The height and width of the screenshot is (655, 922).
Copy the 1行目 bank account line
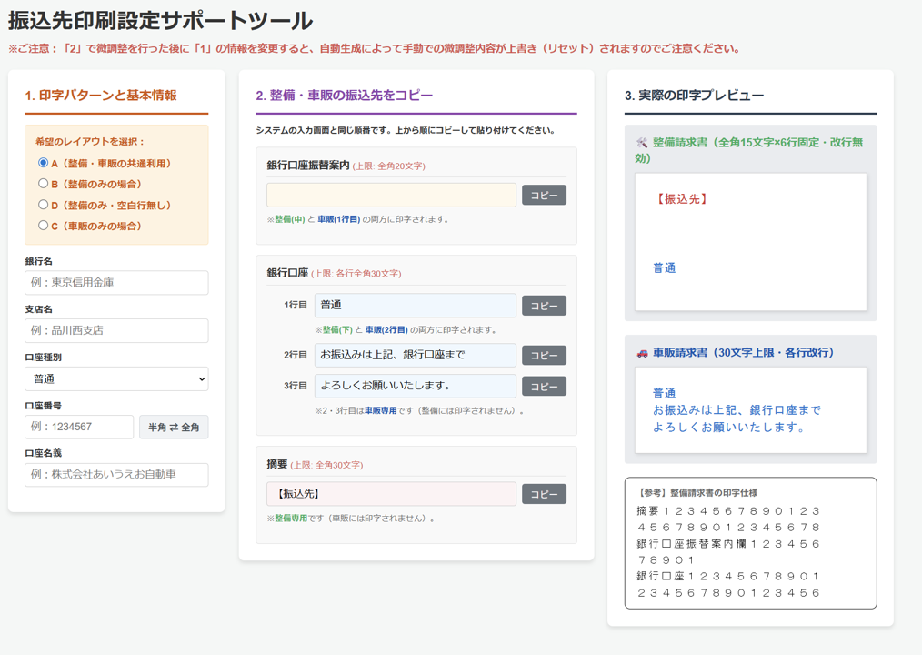(544, 306)
